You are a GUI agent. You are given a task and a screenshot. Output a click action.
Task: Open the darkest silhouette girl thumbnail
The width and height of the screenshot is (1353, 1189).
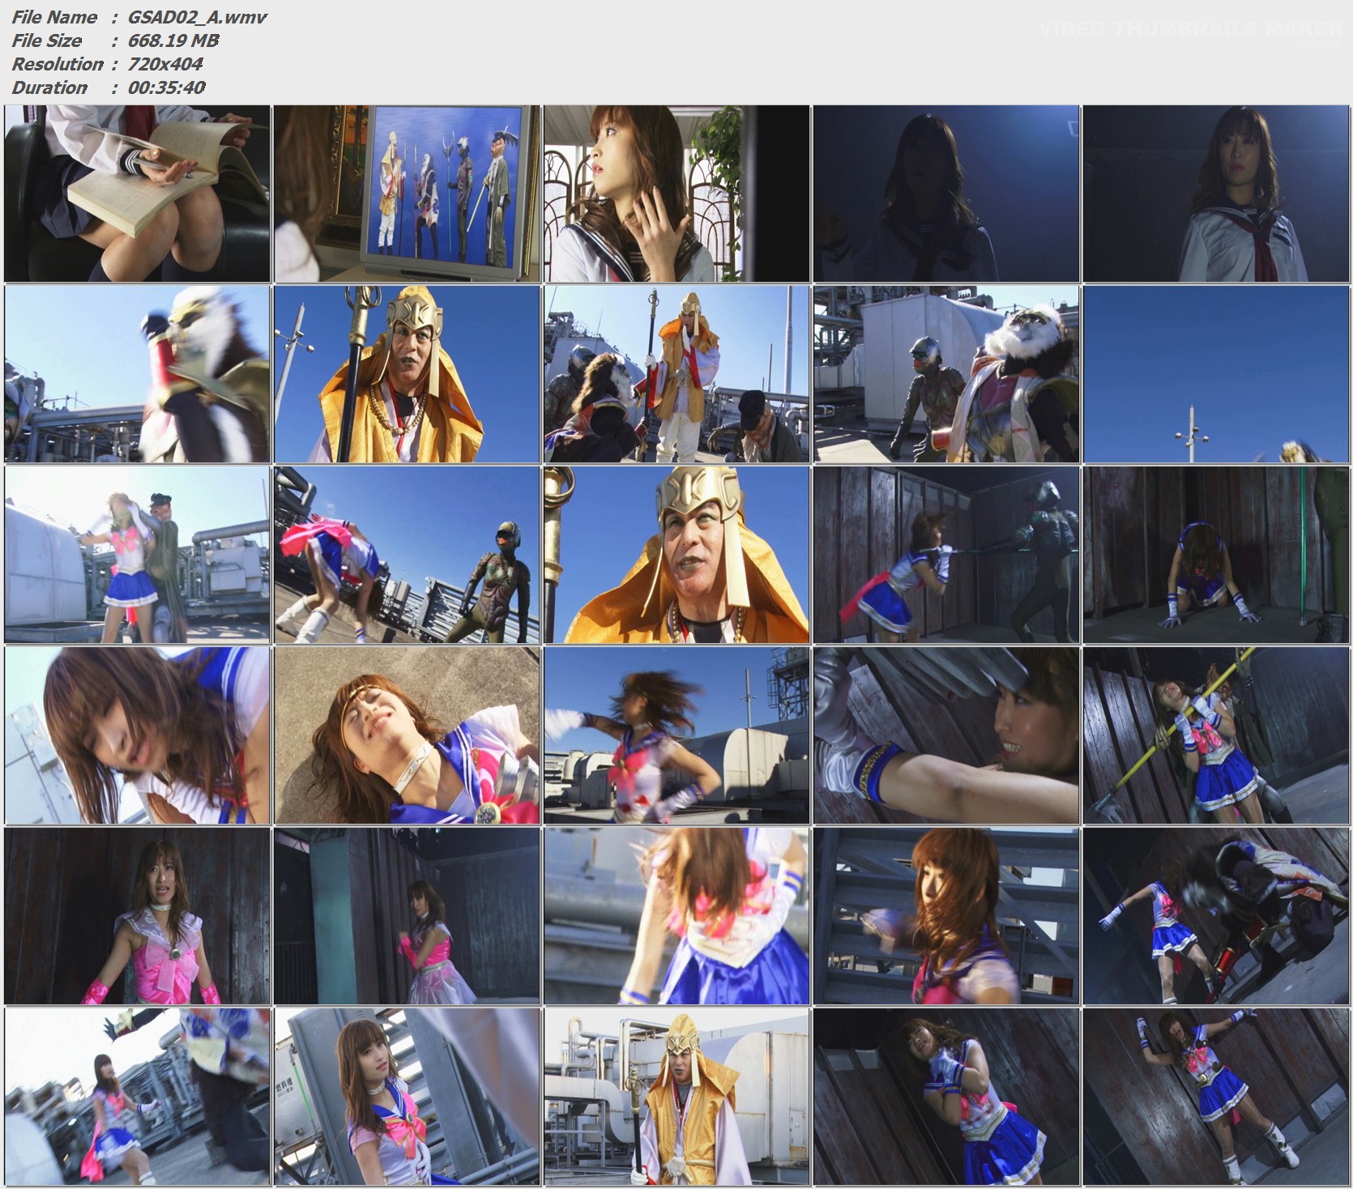coord(946,194)
